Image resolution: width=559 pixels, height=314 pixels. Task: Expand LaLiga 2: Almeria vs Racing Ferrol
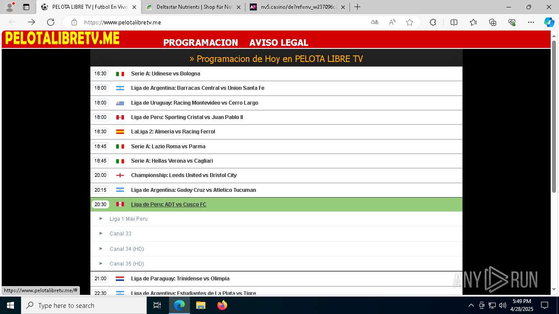(276, 132)
